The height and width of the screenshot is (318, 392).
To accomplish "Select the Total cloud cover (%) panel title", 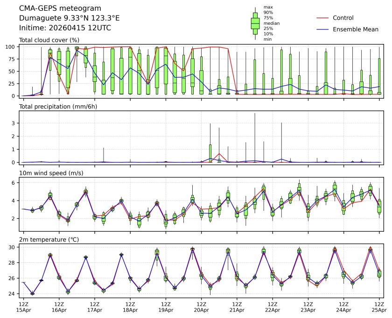I will [49, 40].
